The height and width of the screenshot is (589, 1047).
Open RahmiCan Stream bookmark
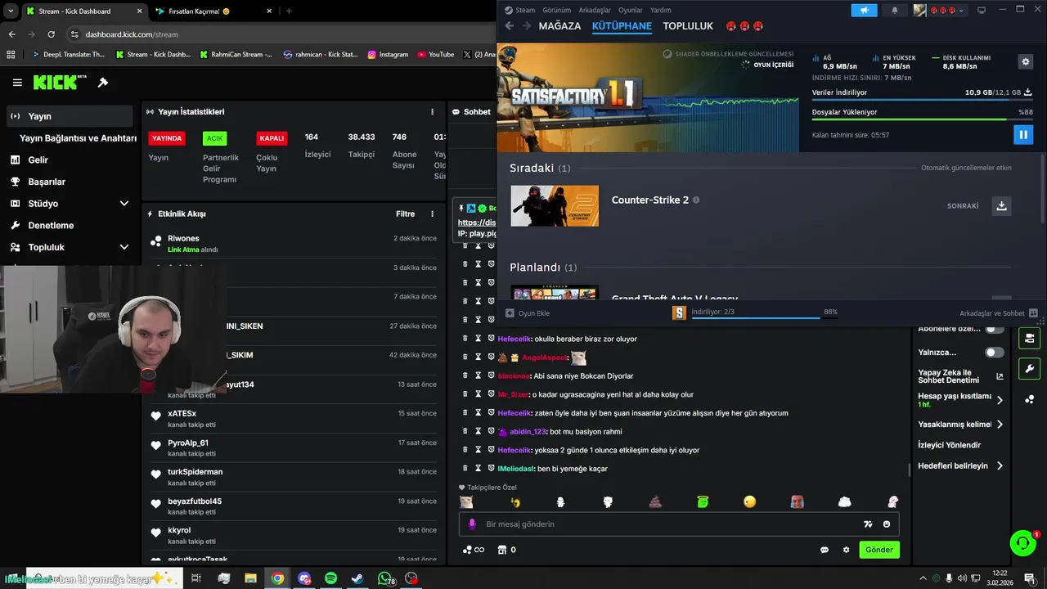(235, 54)
